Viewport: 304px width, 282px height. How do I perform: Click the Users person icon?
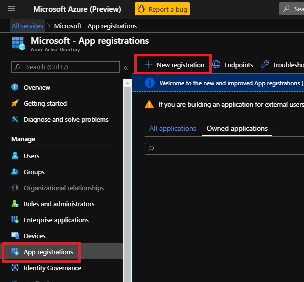point(15,156)
